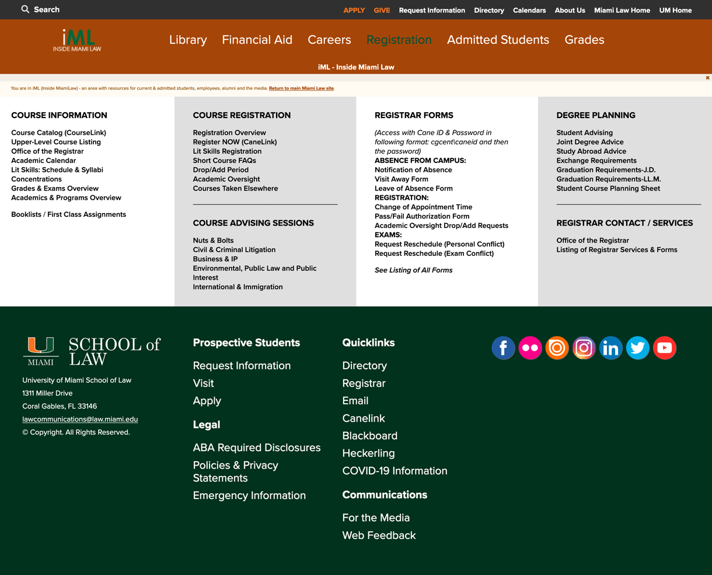Open Request Reschedule (Exam Conflict)
The height and width of the screenshot is (575, 712).
pyautogui.click(x=434, y=254)
